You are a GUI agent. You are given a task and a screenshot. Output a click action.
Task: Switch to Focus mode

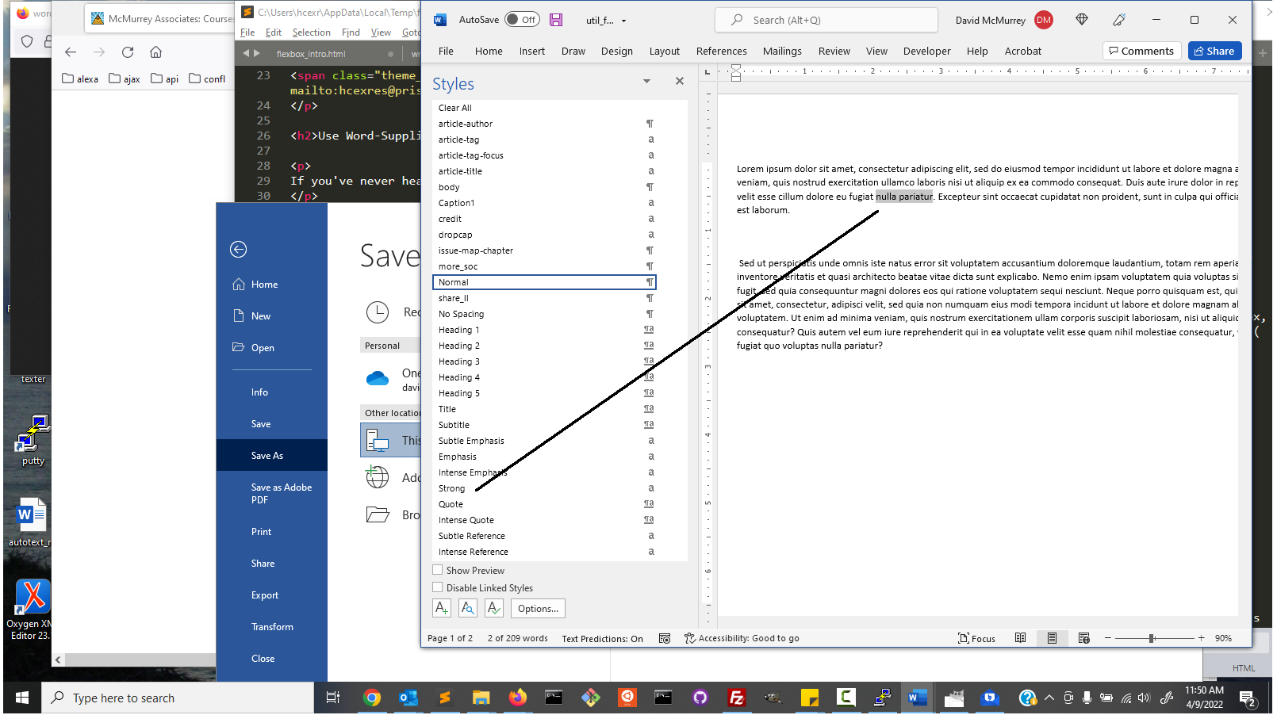click(x=976, y=638)
